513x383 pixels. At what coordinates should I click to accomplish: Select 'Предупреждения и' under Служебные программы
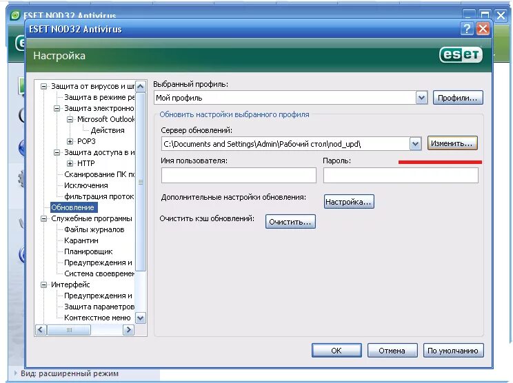pyautogui.click(x=98, y=262)
